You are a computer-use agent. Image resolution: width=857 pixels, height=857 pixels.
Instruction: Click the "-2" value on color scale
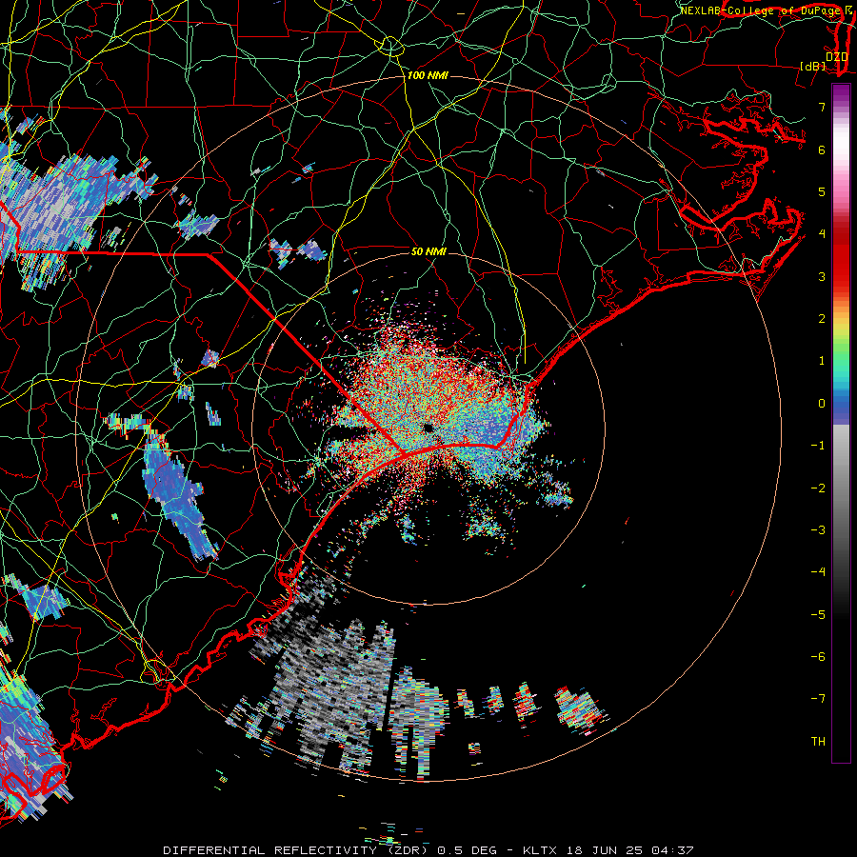tap(818, 488)
